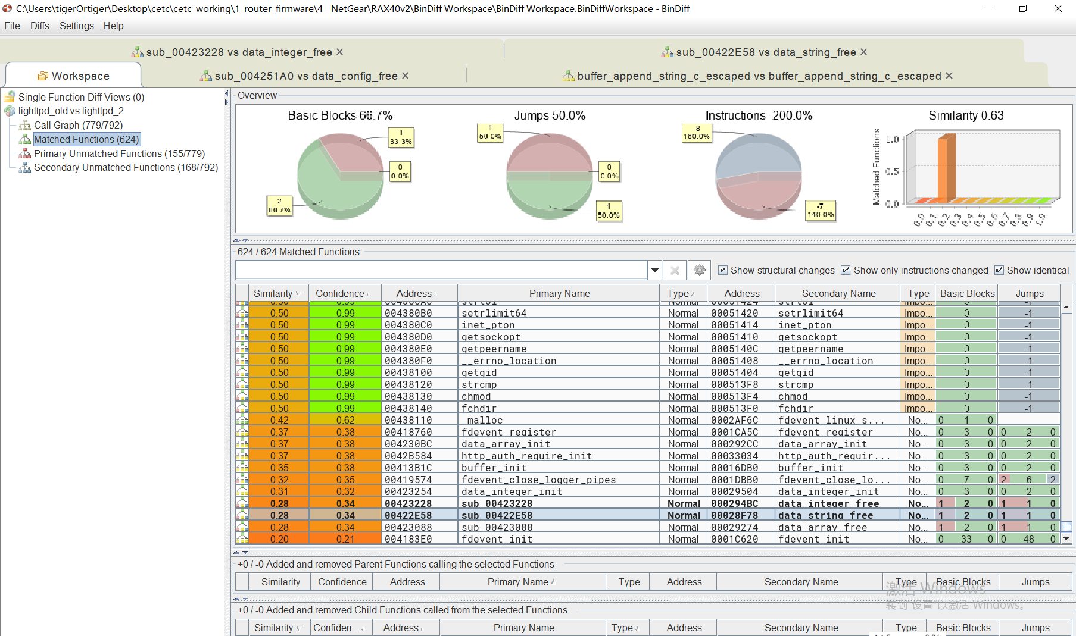This screenshot has height=636, width=1076.
Task: Select the getpeername function row
Action: coord(648,349)
